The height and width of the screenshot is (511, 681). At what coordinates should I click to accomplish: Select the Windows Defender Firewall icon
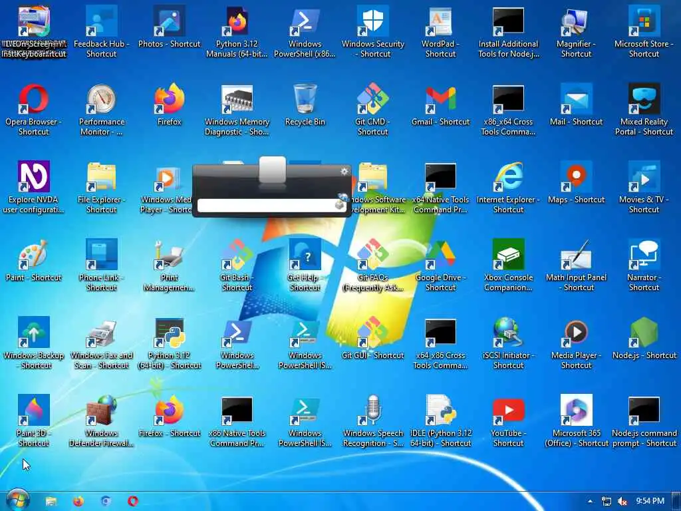(x=102, y=421)
